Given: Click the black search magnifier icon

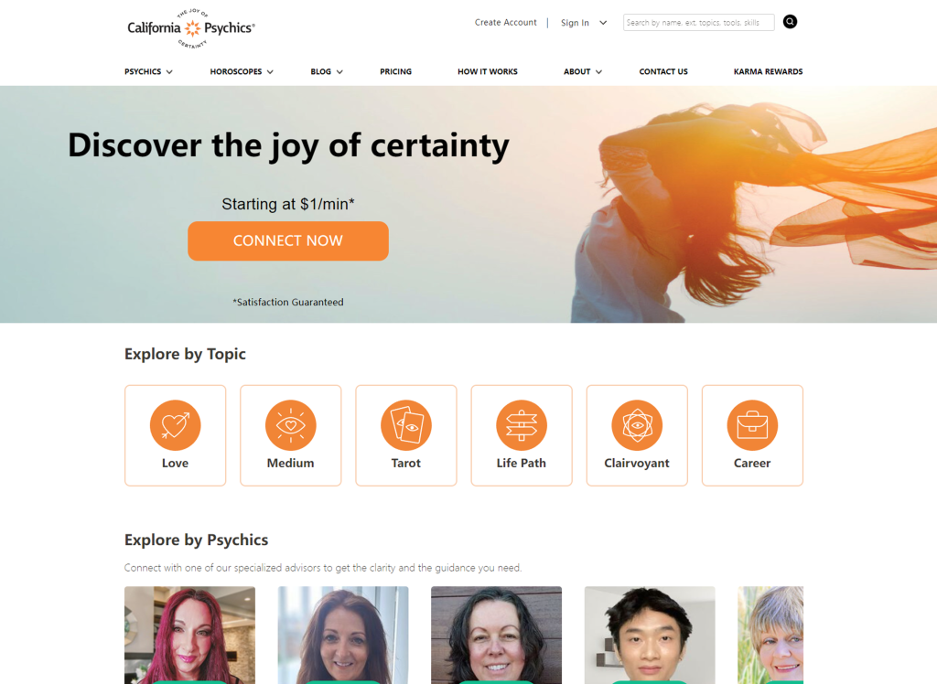Looking at the screenshot, I should [x=790, y=22].
